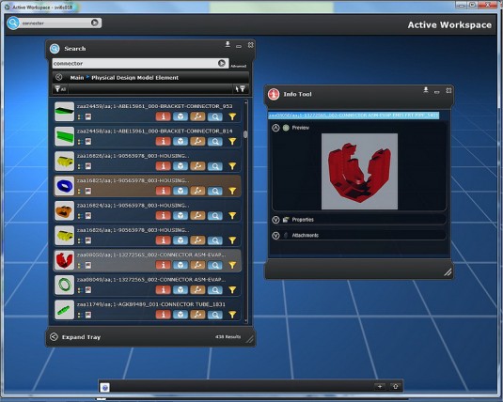
Task: Click highlighted item title in Info Tool
Action: (x=354, y=116)
